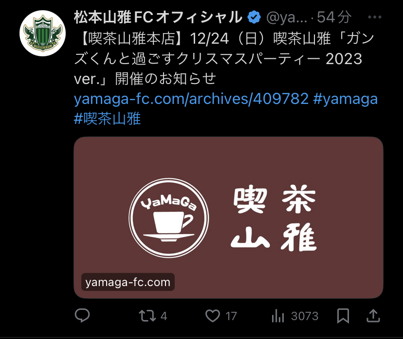Tap the retweet count 4
The image size is (403, 339).
[164, 316]
